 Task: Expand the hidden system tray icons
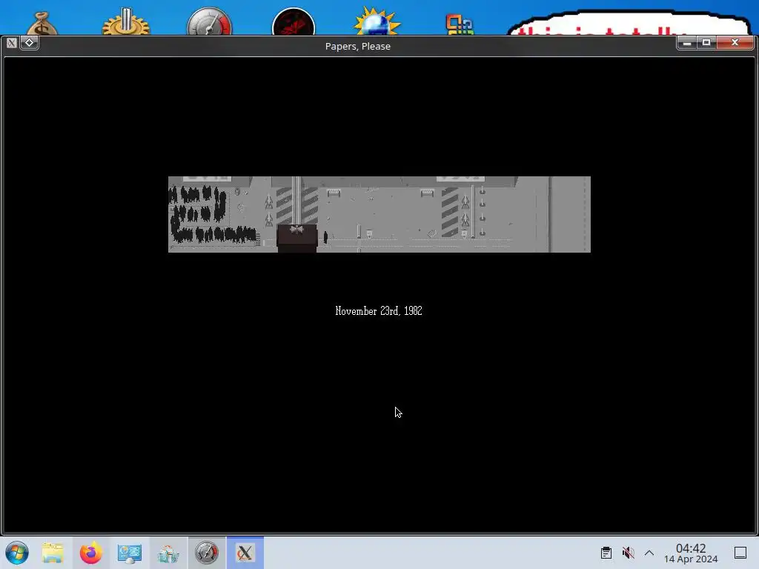(649, 553)
